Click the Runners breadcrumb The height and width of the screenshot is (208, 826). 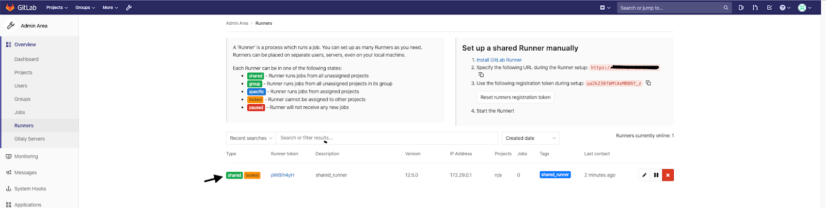click(264, 23)
